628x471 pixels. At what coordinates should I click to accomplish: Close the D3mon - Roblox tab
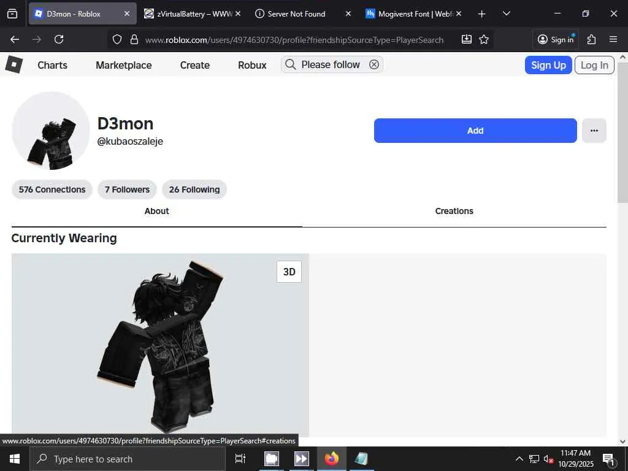[x=127, y=13]
